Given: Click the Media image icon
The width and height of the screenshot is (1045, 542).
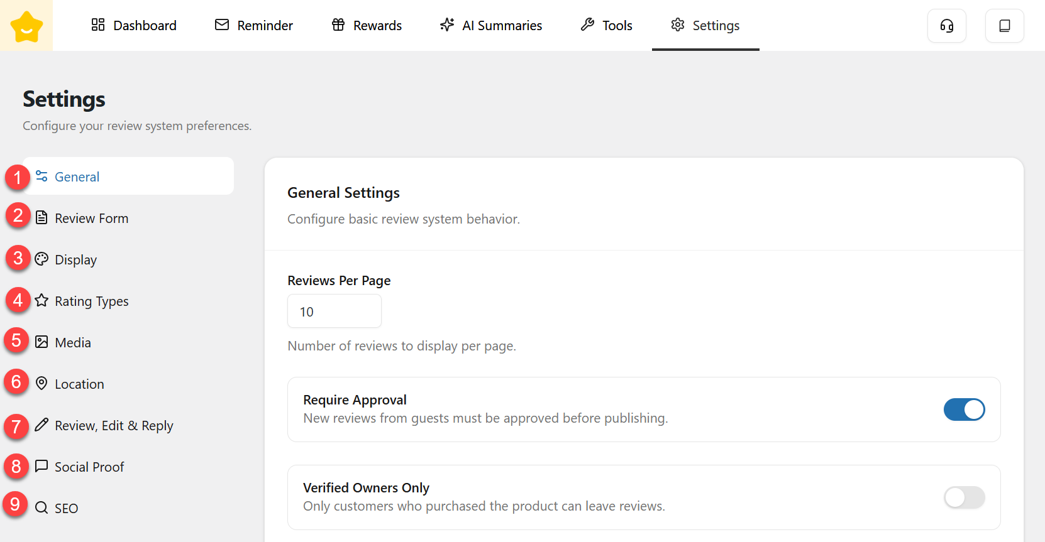Looking at the screenshot, I should pyautogui.click(x=41, y=342).
